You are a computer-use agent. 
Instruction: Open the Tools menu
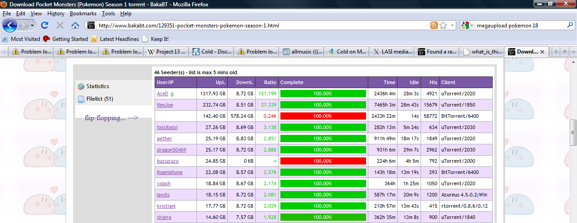click(108, 13)
